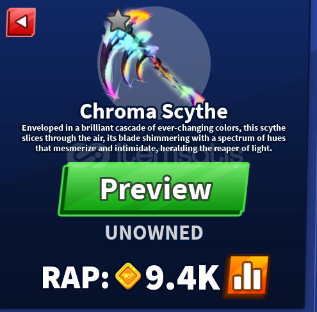Click the Chroma Scythe title text
The height and width of the screenshot is (312, 317).
coord(154,111)
